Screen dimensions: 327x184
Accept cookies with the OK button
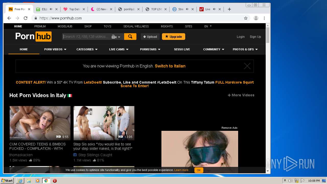pyautogui.click(x=199, y=170)
